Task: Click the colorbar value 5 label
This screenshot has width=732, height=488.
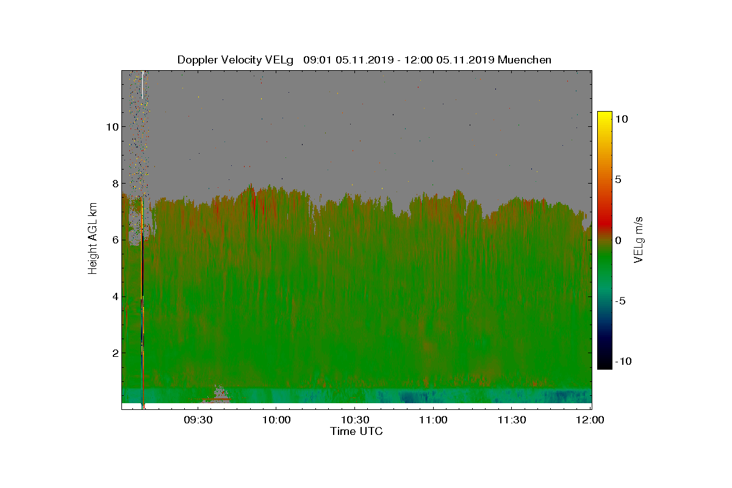Action: (x=618, y=179)
